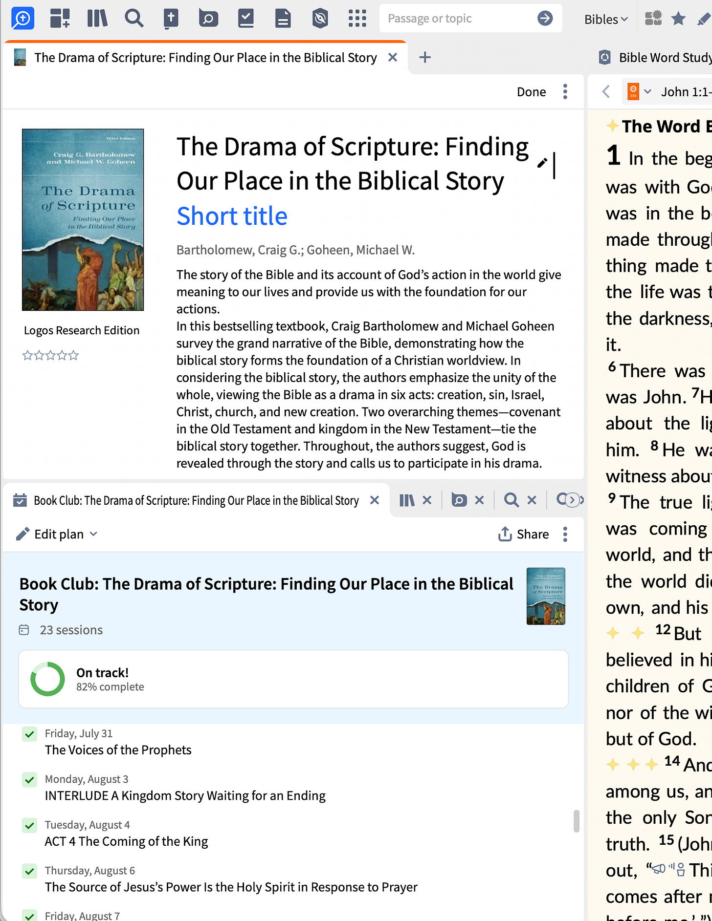Switch to the Notes tab in the lower panel

(459, 500)
